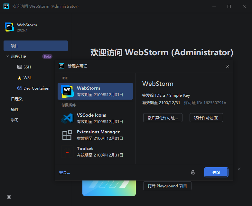Click the Extensions Manager grid icon

(67, 135)
